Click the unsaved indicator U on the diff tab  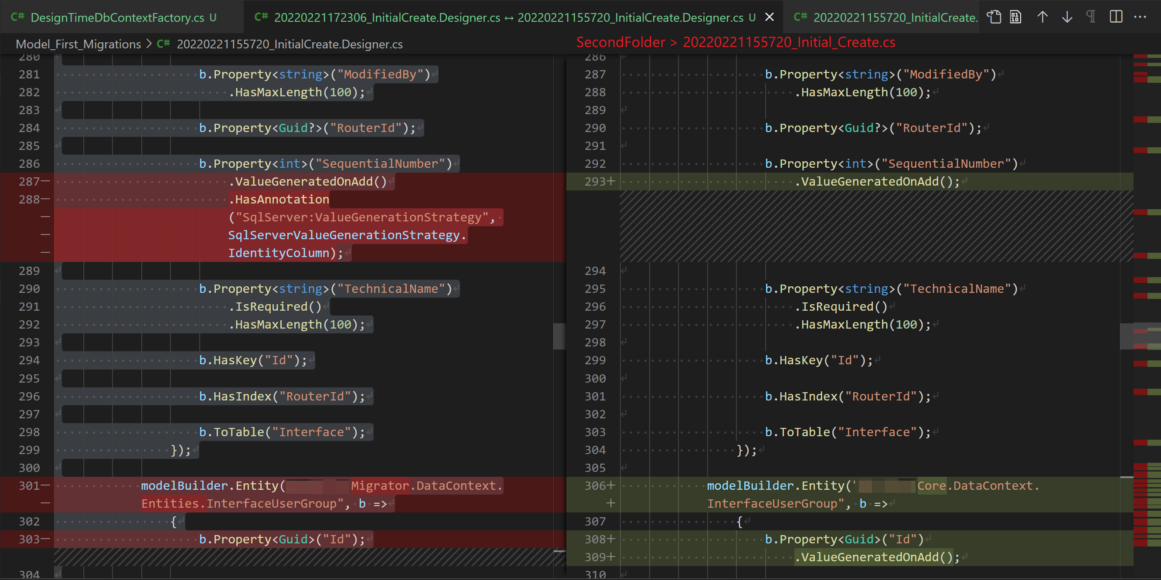(x=753, y=18)
